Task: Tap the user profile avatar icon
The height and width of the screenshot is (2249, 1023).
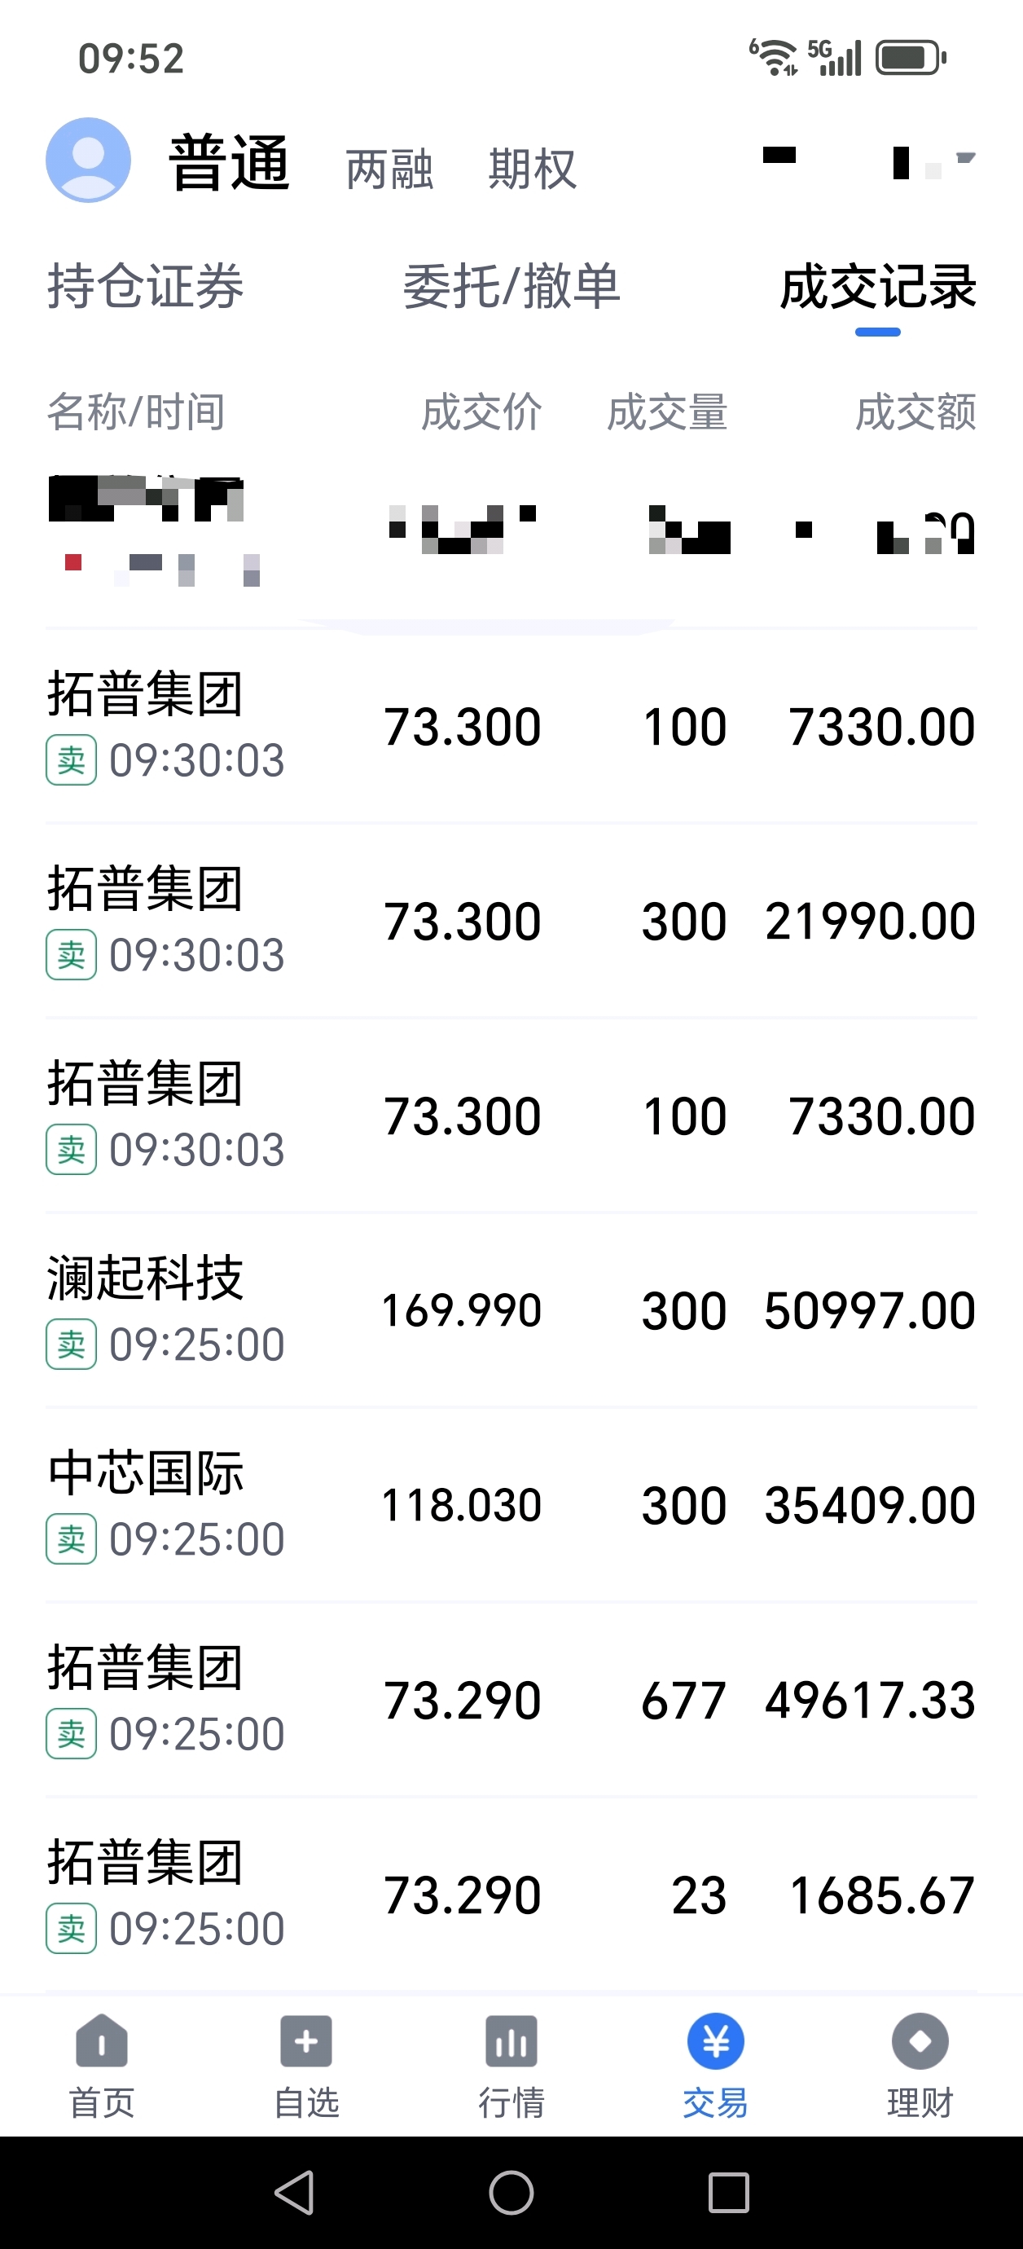Action: point(88,161)
